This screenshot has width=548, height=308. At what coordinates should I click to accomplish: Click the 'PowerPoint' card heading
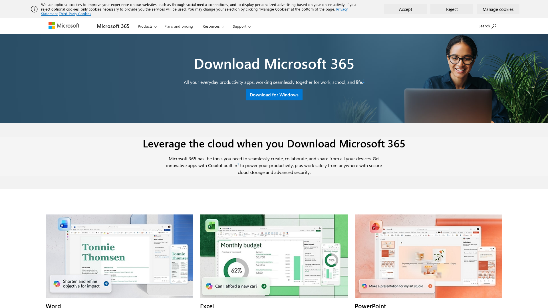coord(370,305)
